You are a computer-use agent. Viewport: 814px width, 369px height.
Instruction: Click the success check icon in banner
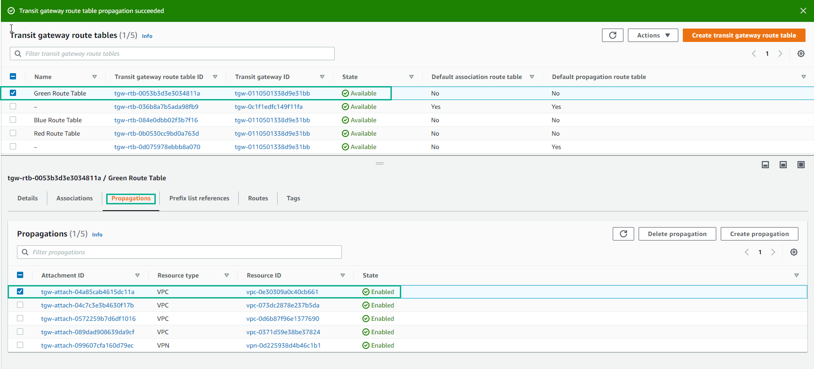click(11, 11)
